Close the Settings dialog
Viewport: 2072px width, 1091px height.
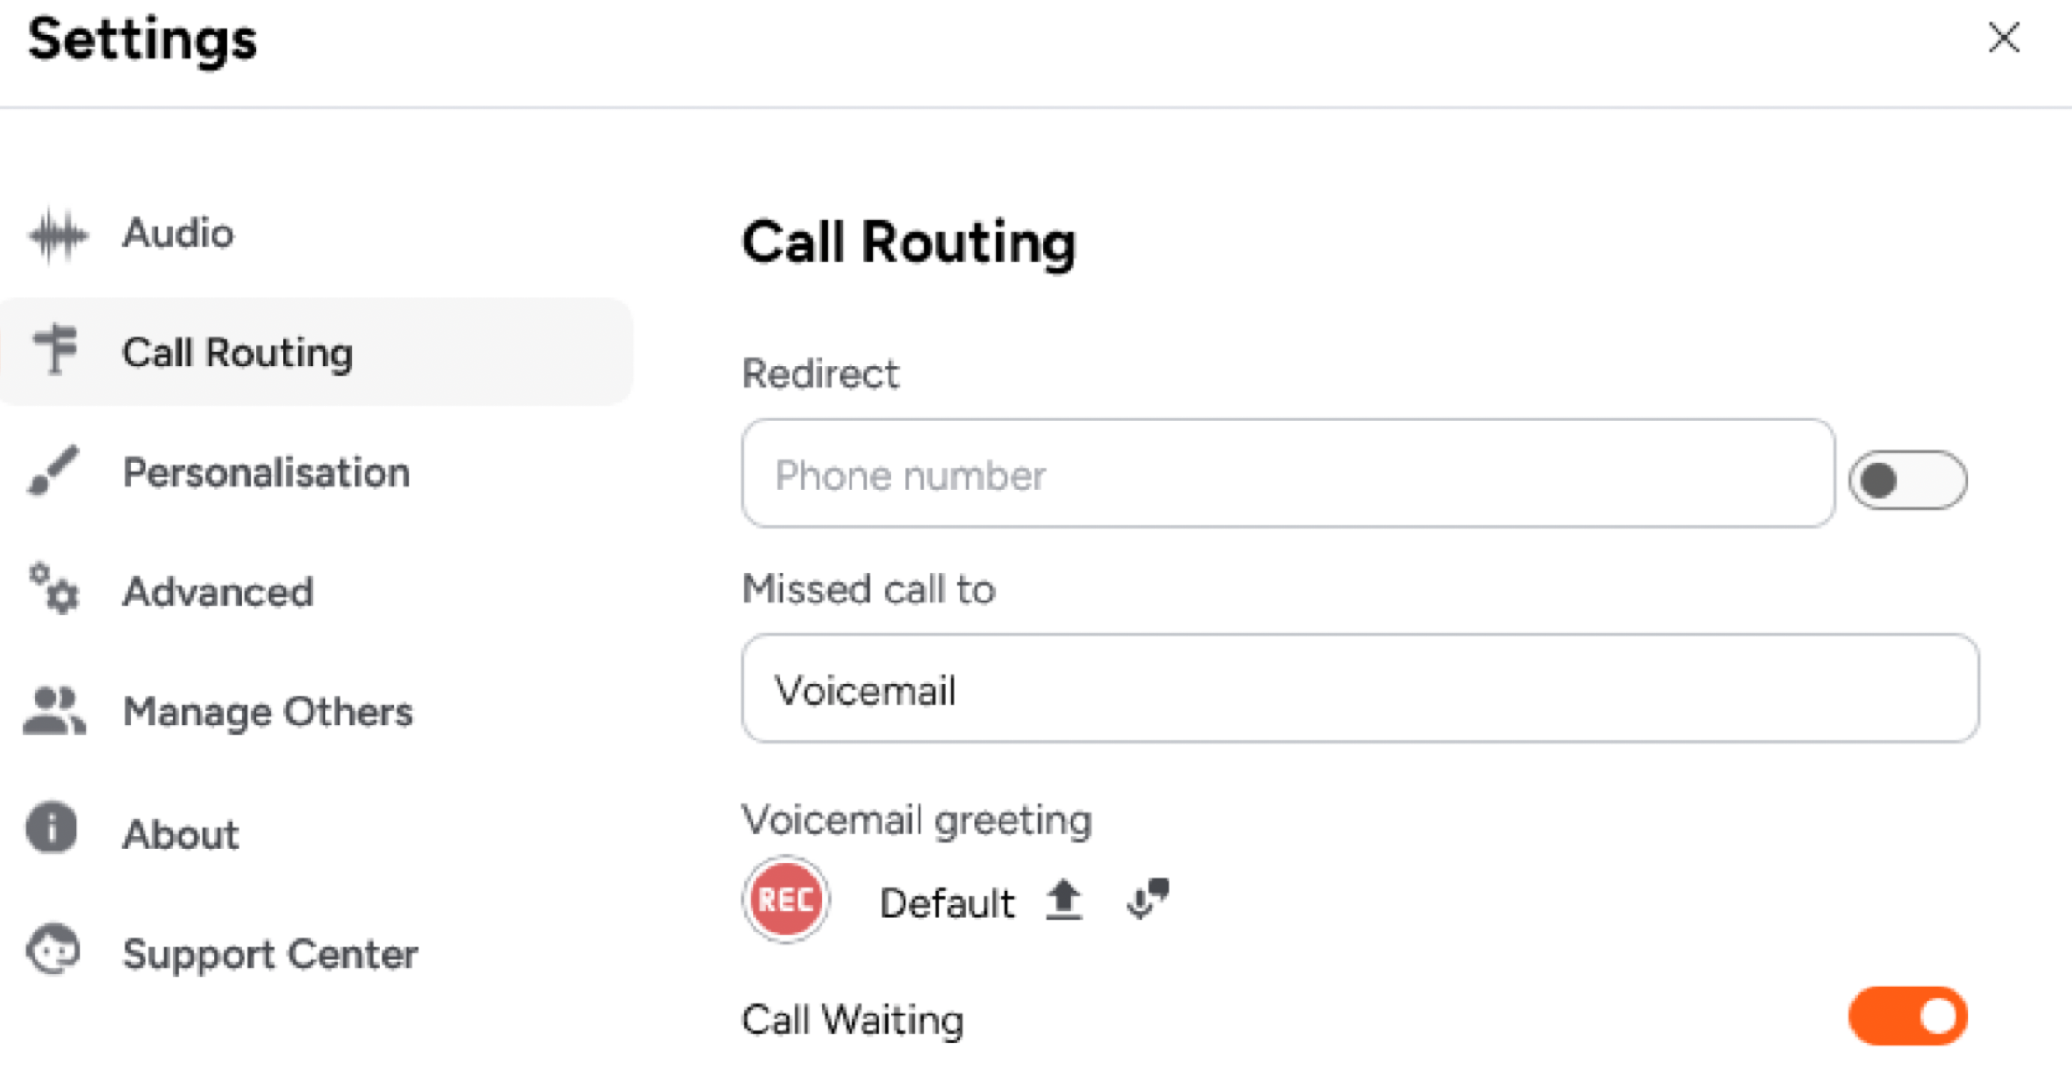click(2004, 38)
